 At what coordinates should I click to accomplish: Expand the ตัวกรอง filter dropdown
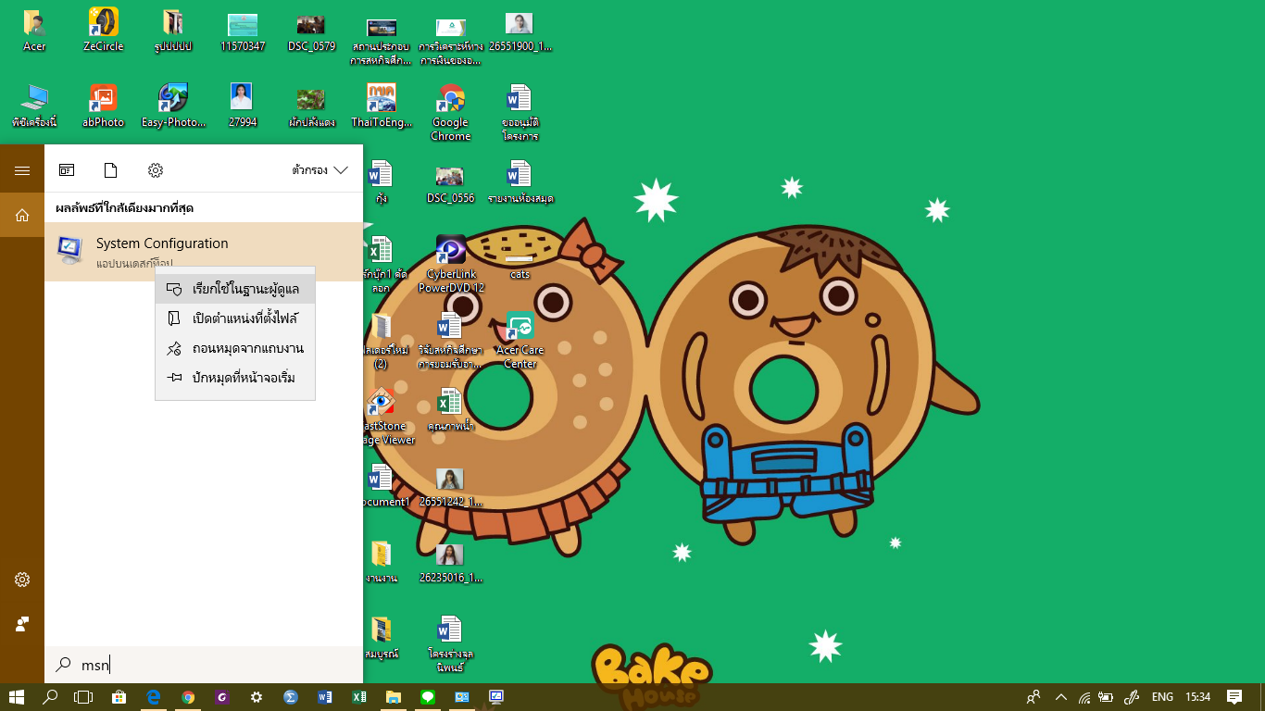pos(320,170)
